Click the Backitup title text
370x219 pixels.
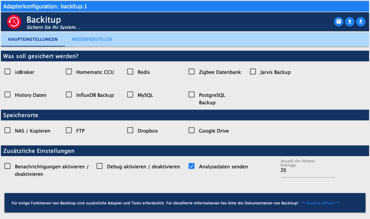tap(44, 20)
